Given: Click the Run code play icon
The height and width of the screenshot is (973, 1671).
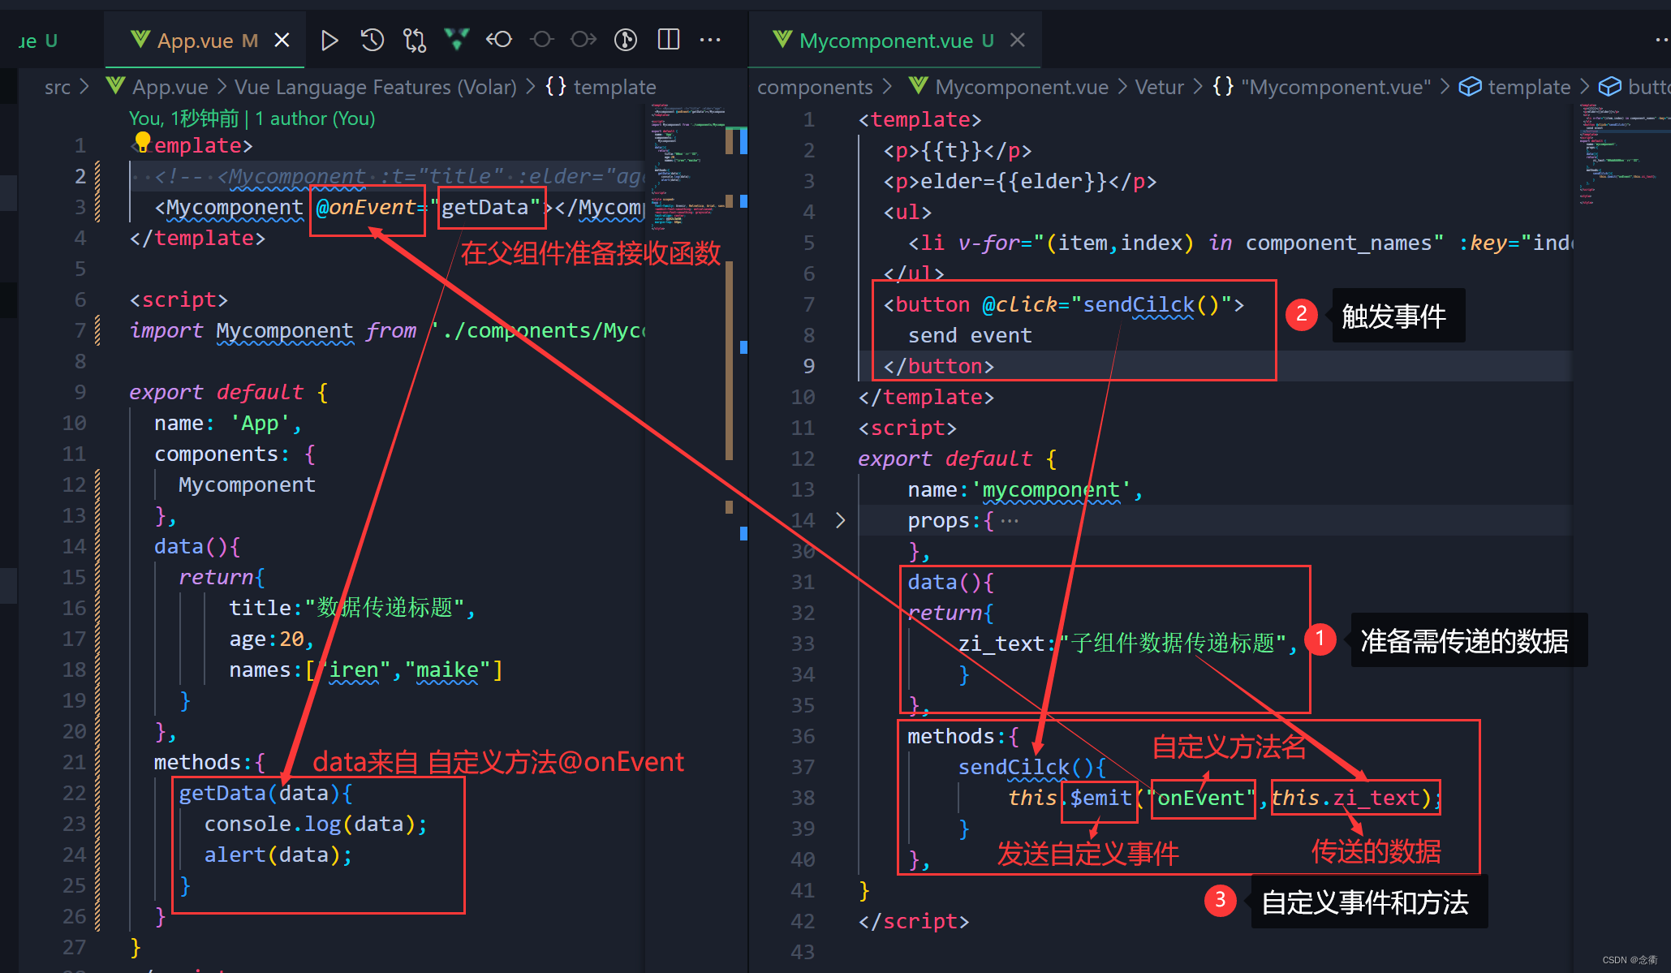Looking at the screenshot, I should coord(329,40).
